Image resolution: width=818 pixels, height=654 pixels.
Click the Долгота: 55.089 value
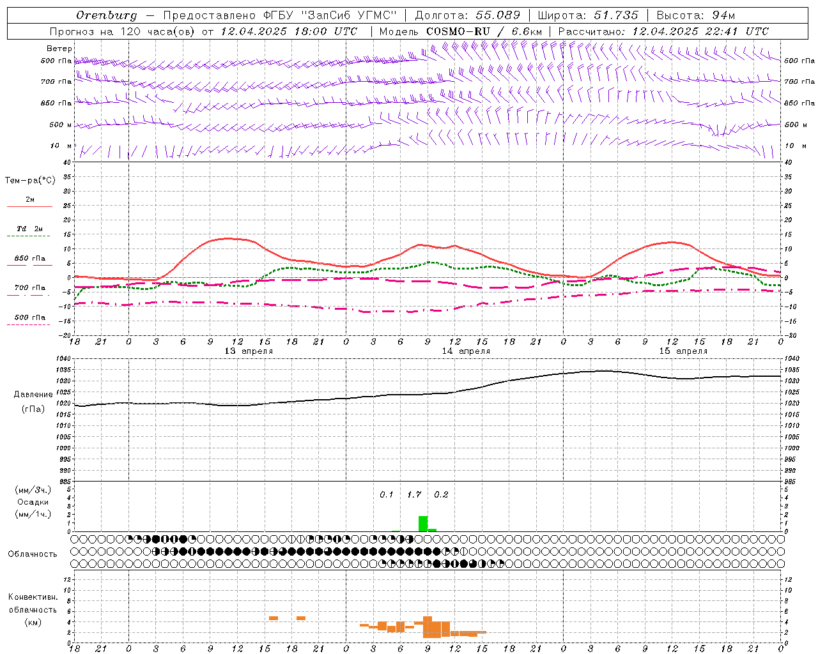point(468,15)
